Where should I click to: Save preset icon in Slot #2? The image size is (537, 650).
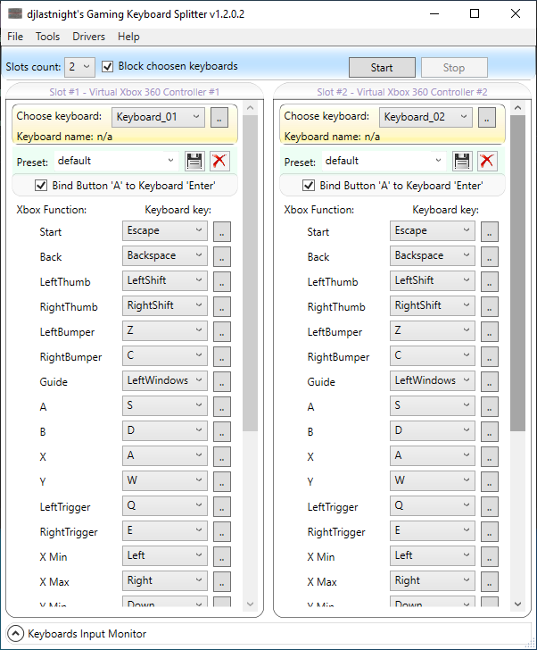pyautogui.click(x=462, y=161)
